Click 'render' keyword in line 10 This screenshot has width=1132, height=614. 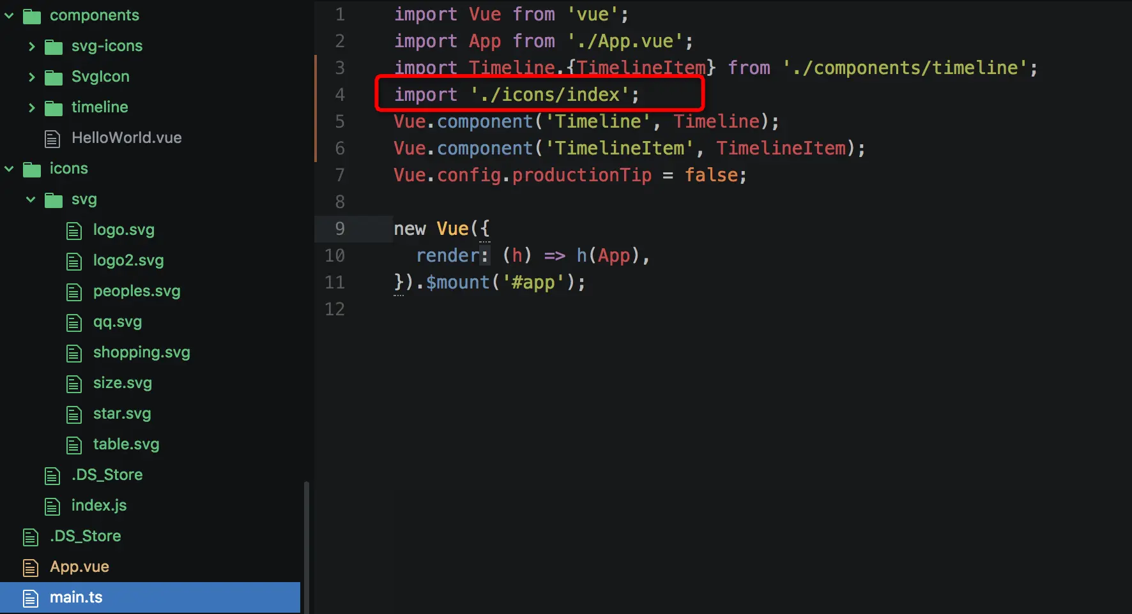point(447,255)
